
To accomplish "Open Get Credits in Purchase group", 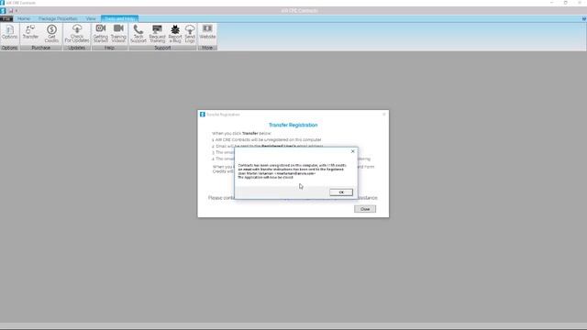I will pos(51,33).
